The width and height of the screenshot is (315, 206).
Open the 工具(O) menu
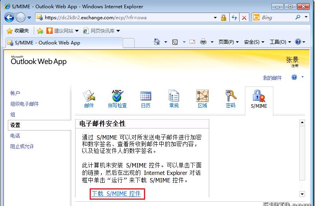click(x=280, y=42)
